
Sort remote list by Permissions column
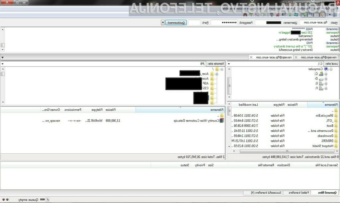[x=73, y=110]
